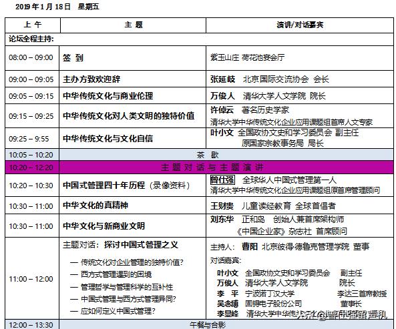Select time cell 11:00 – 12:00
396x329 pixels.
(x=31, y=279)
